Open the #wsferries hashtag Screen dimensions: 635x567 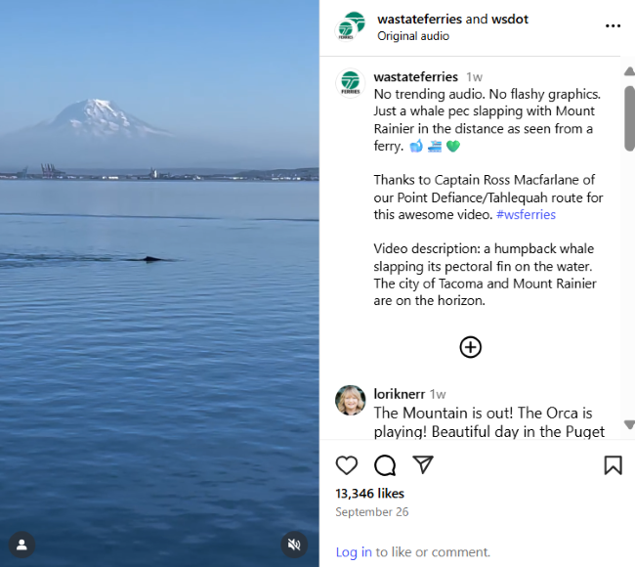526,214
